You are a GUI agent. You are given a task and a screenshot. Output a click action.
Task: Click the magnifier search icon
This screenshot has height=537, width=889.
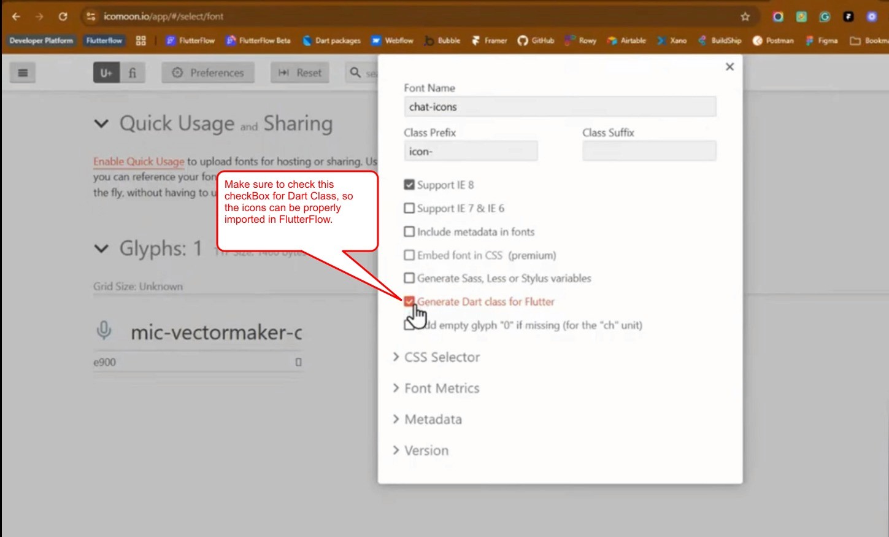coord(355,72)
